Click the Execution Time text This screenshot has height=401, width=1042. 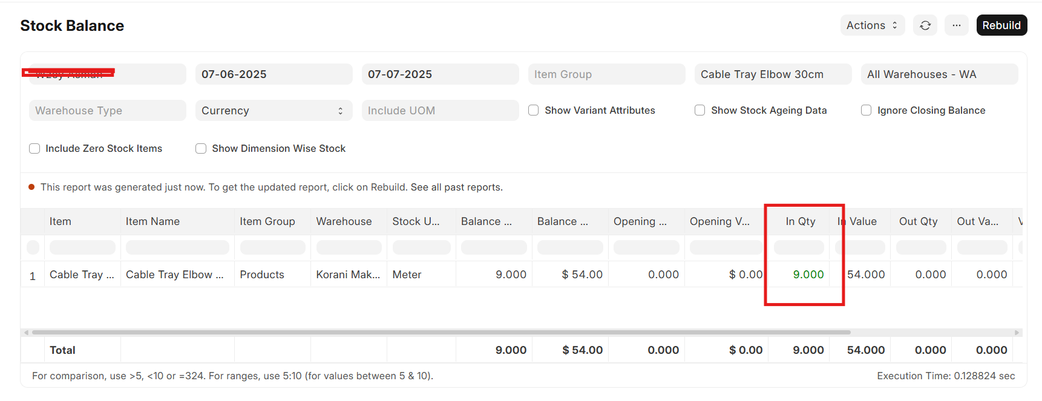pos(946,376)
